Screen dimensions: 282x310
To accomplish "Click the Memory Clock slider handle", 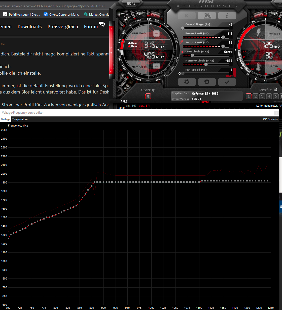I will click(206, 64).
